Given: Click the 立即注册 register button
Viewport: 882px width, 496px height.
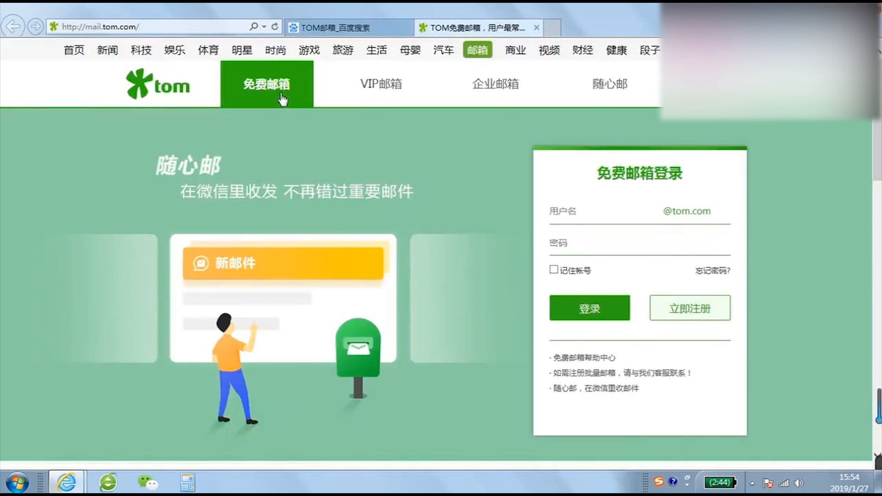Looking at the screenshot, I should click(690, 308).
